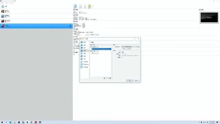Click the taskbar search icon
Viewport: 220px width, 124px height.
6,122
